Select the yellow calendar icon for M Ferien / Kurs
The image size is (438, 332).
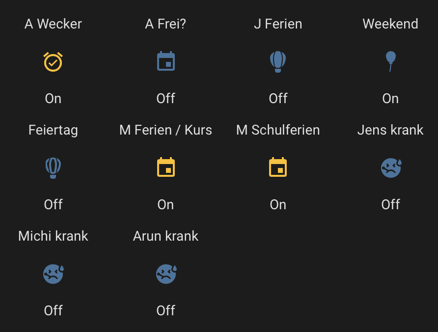click(x=165, y=167)
